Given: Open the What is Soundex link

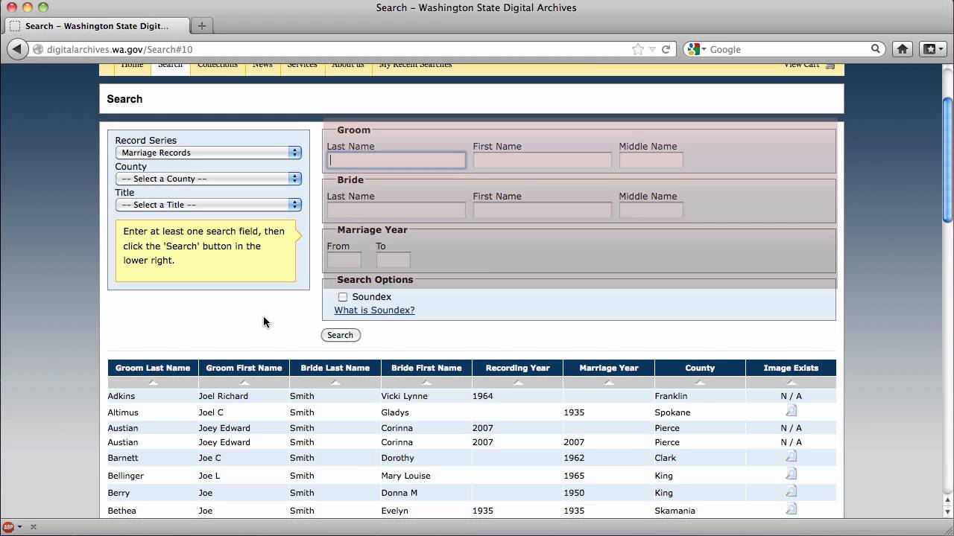Looking at the screenshot, I should pos(374,310).
